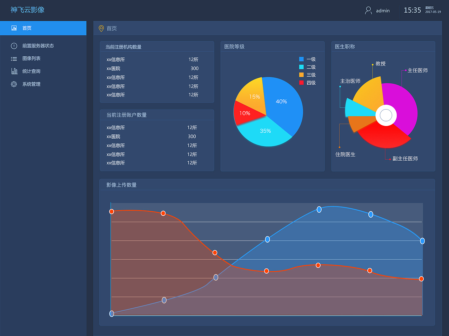Screen dimensions: 449x336
Task: Click the 医院等级 panel title
Action: point(234,47)
